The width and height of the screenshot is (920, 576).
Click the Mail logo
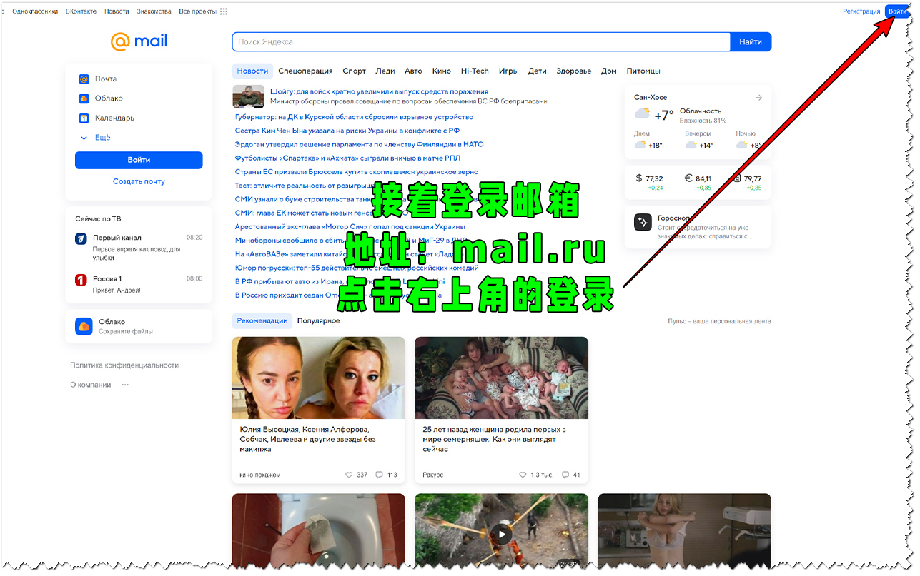[139, 41]
